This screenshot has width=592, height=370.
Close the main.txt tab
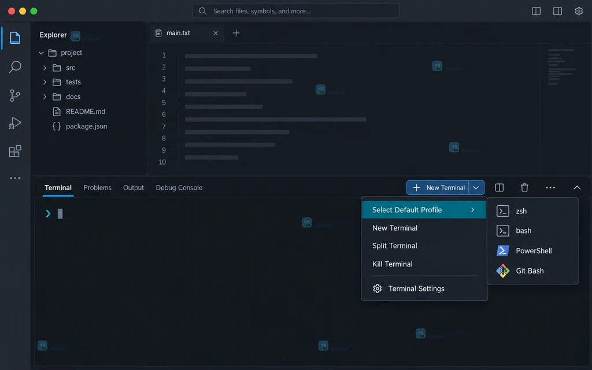tap(216, 33)
